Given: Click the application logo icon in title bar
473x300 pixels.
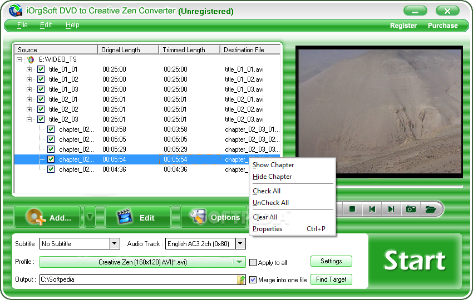Looking at the screenshot, I should point(16,11).
